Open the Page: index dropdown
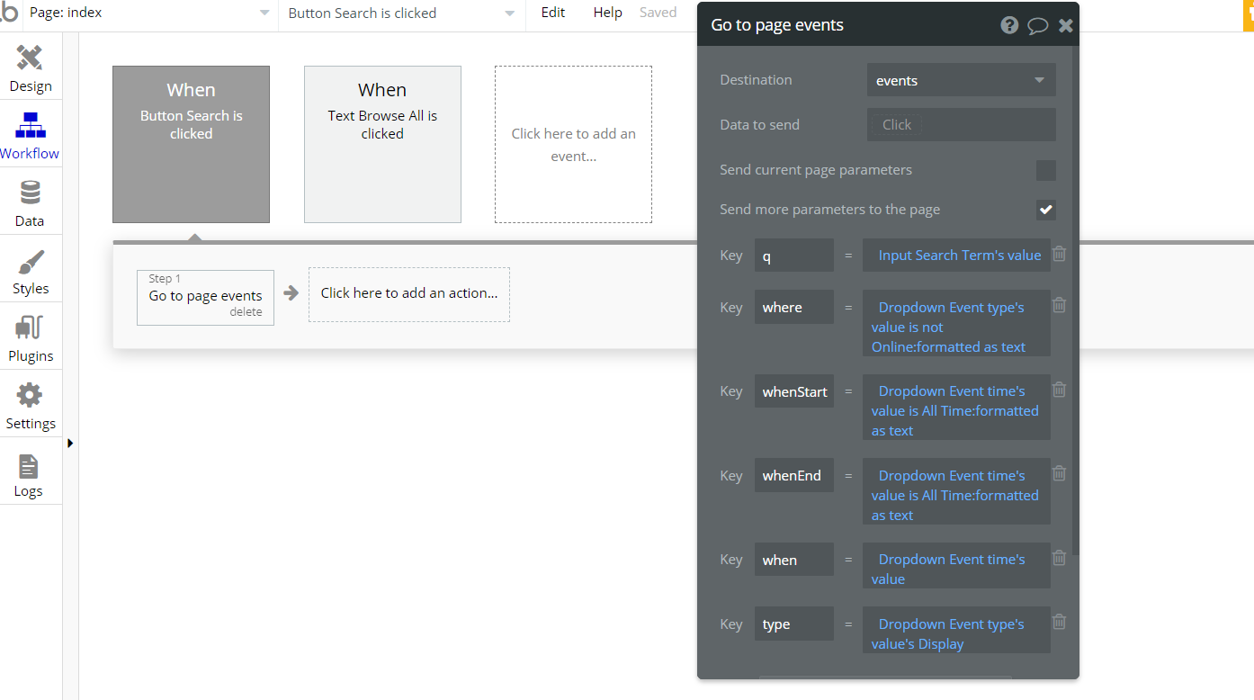 coord(149,13)
